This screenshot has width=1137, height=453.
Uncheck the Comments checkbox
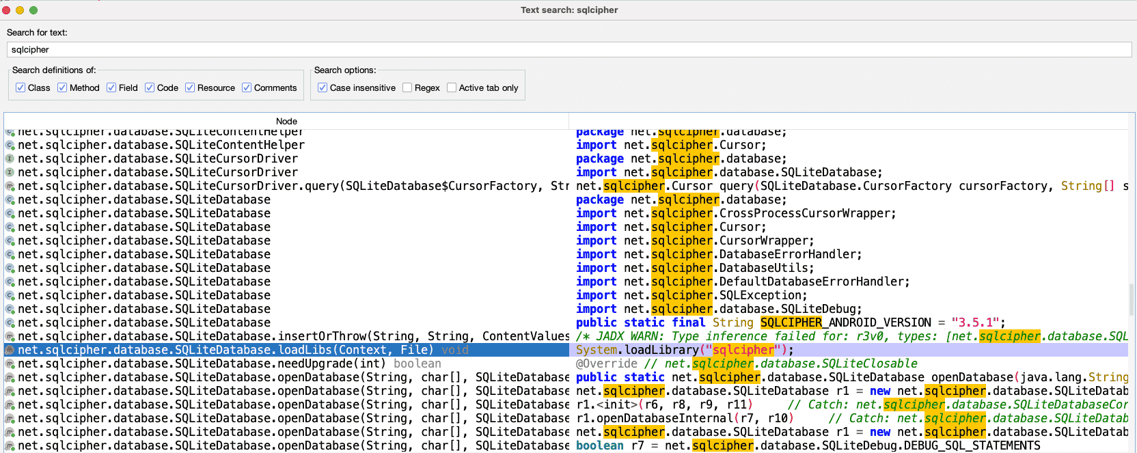coord(247,87)
